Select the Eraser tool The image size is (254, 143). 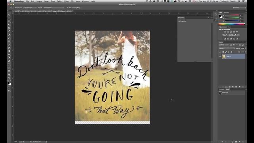[x=9, y=48]
